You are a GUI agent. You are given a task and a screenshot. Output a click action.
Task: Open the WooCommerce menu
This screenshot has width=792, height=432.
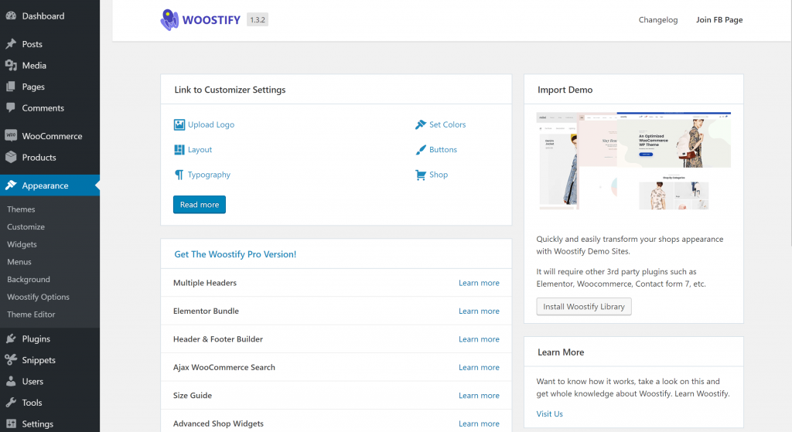pyautogui.click(x=50, y=136)
